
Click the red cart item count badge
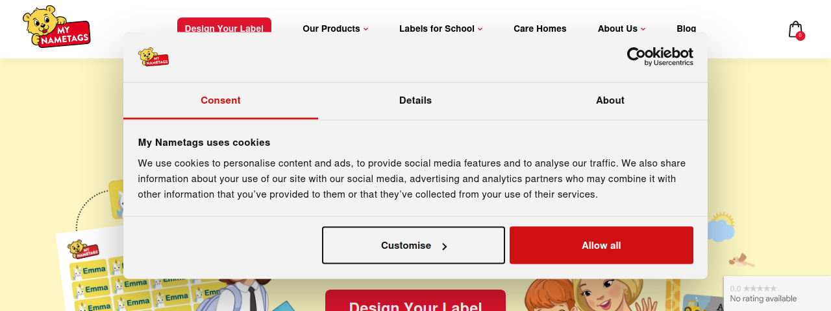click(800, 36)
